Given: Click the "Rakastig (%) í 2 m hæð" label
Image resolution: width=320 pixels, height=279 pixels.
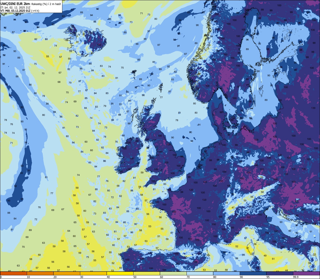Looking at the screenshot, I should click(46, 4).
